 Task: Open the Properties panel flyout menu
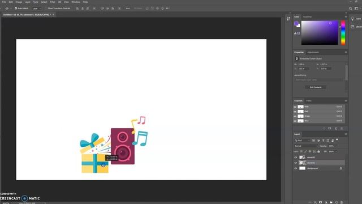click(346, 52)
